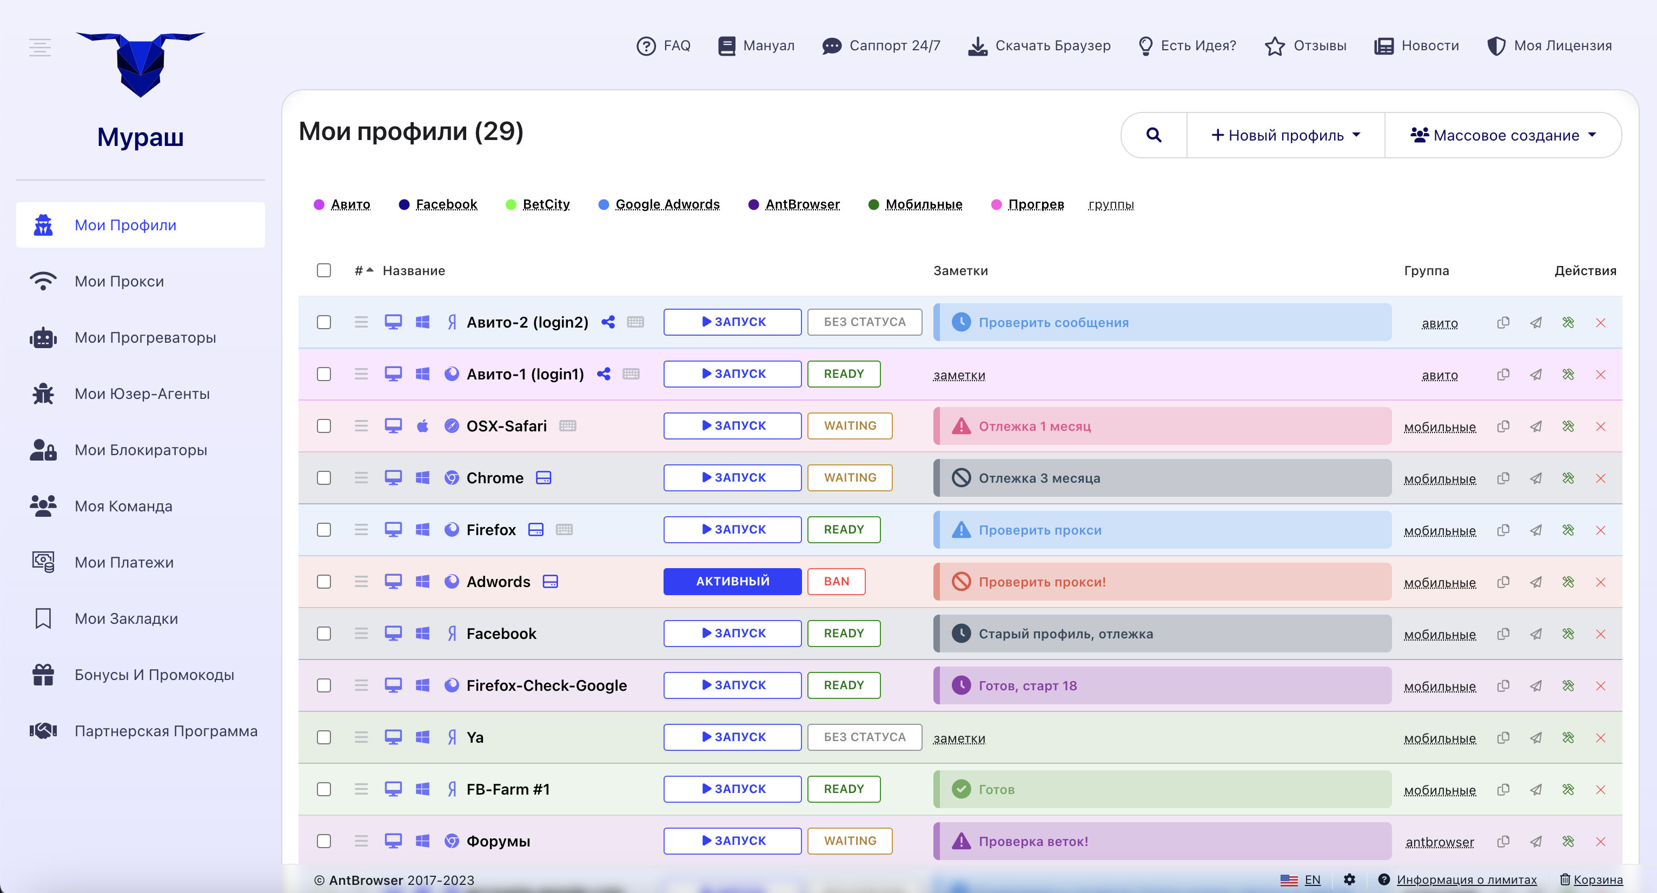The image size is (1657, 893).
Task: Delete the OSX-Safari profile with red X
Action: coord(1601,426)
